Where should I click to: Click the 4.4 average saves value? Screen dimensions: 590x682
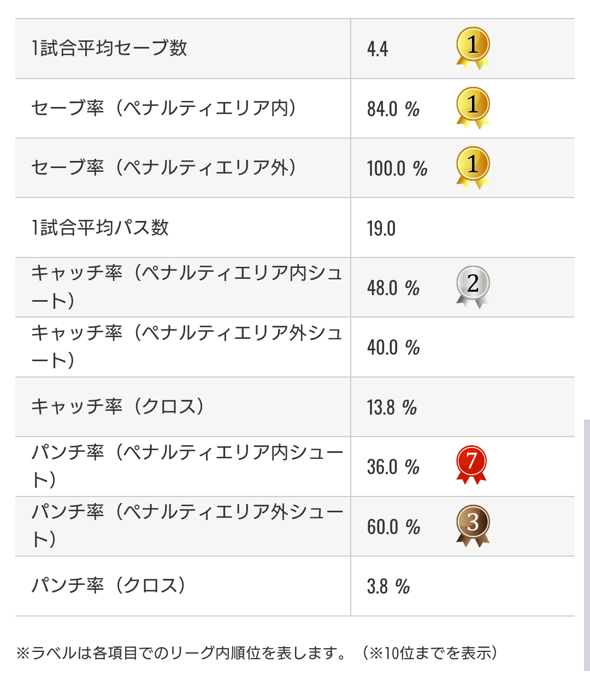point(377,49)
